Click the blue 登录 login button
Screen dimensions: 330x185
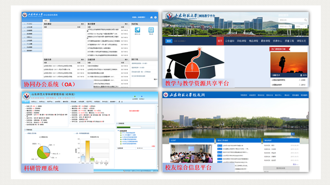tap(169, 41)
